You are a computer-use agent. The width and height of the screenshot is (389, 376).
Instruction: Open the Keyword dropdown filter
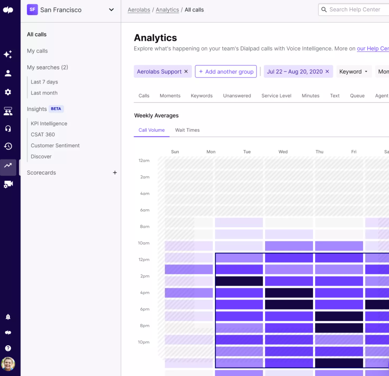click(x=354, y=72)
